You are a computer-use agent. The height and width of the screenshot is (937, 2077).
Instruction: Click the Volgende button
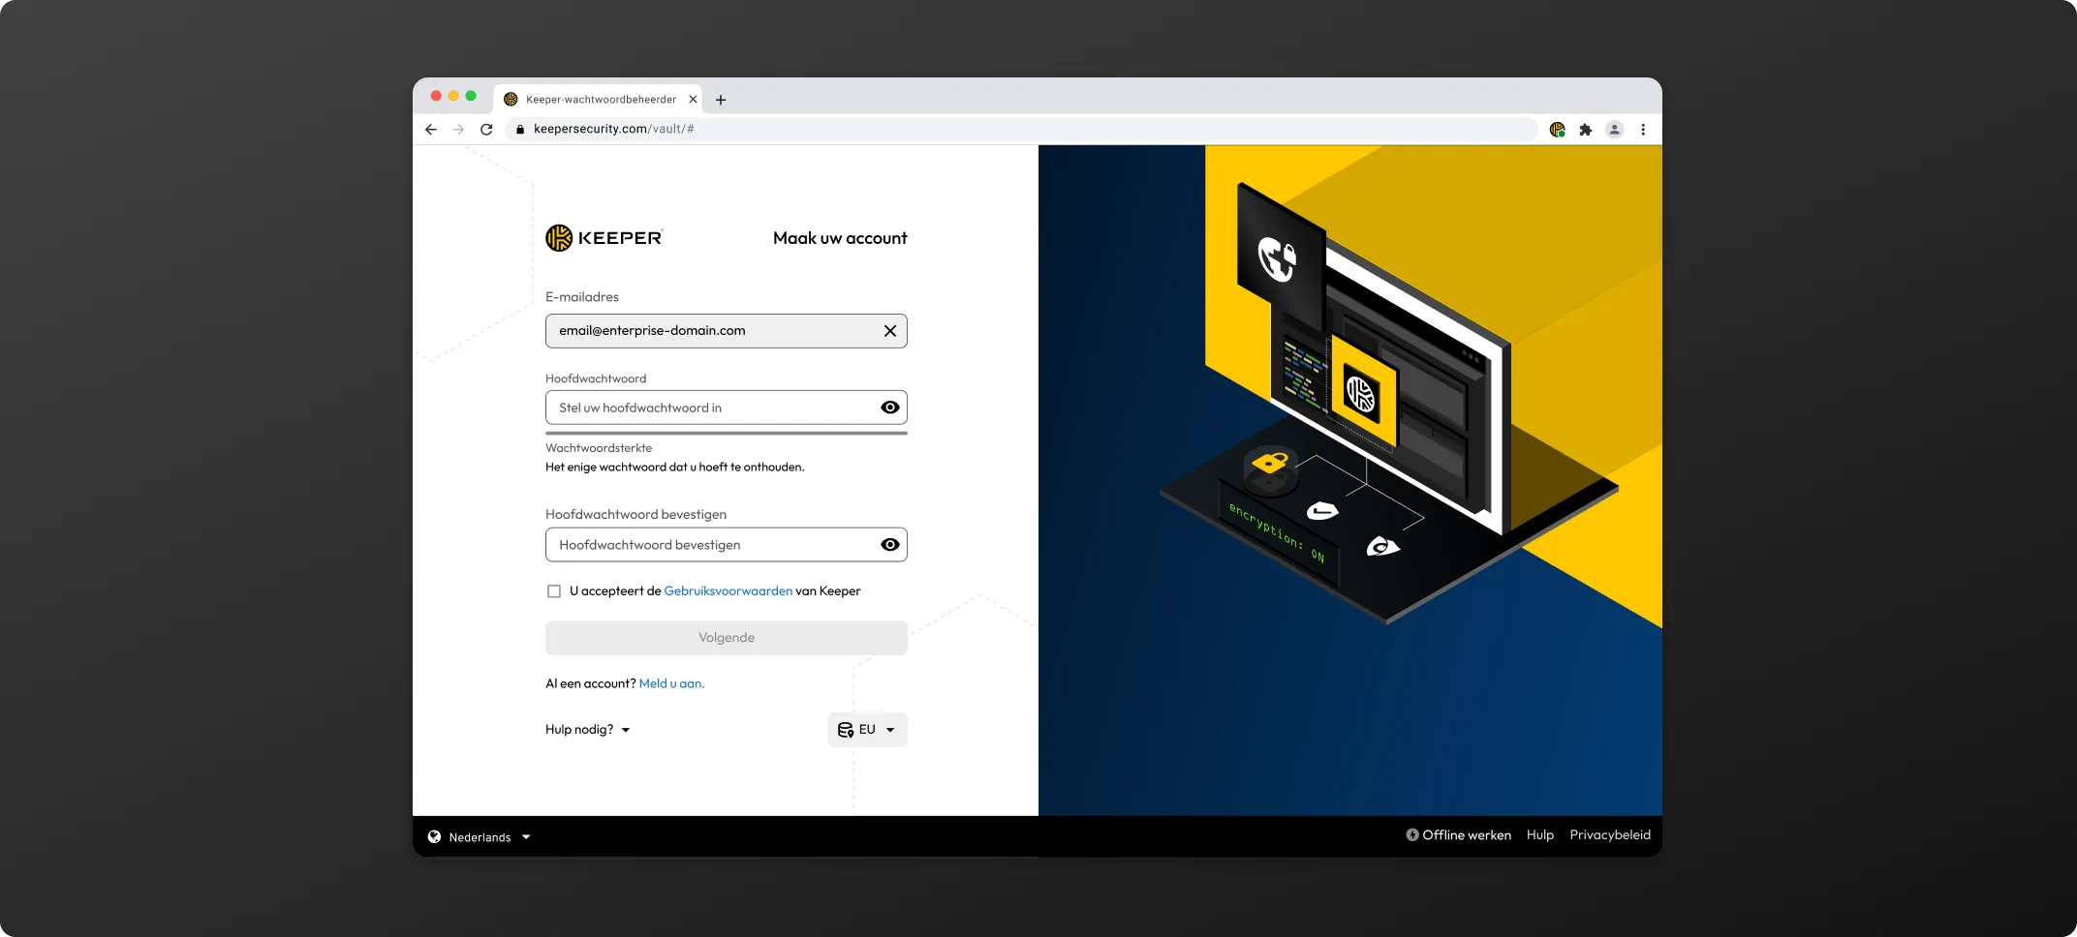727,638
